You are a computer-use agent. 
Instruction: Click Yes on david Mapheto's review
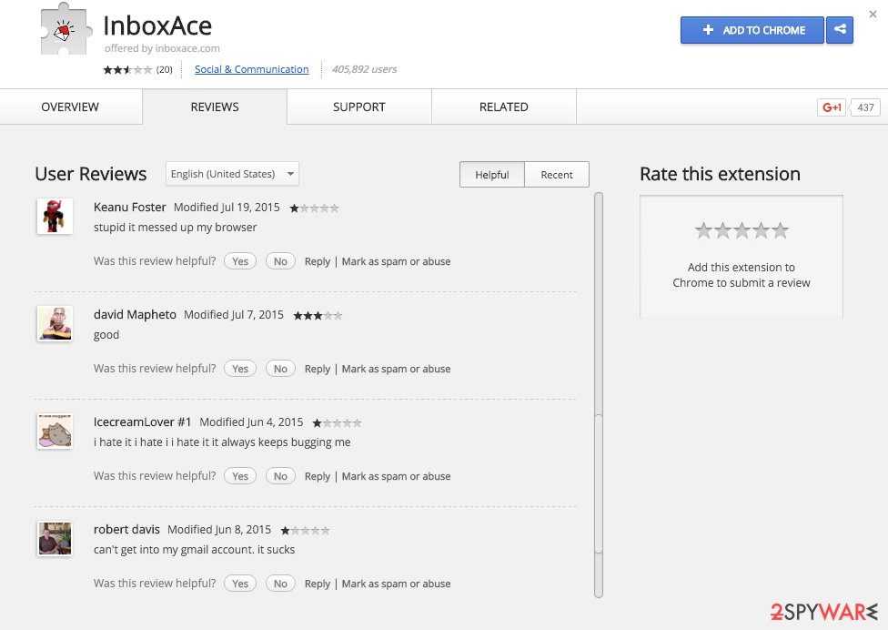tap(240, 369)
